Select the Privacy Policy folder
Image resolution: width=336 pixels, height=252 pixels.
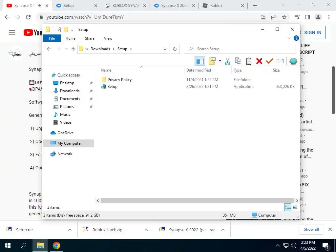[119, 80]
